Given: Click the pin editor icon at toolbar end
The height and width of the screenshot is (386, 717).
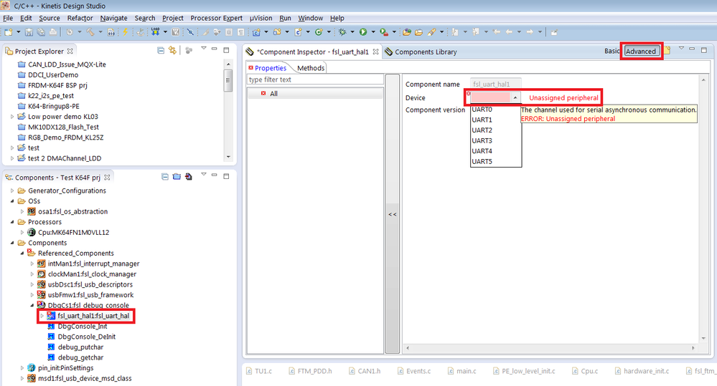Looking at the screenshot, I should click(x=554, y=32).
